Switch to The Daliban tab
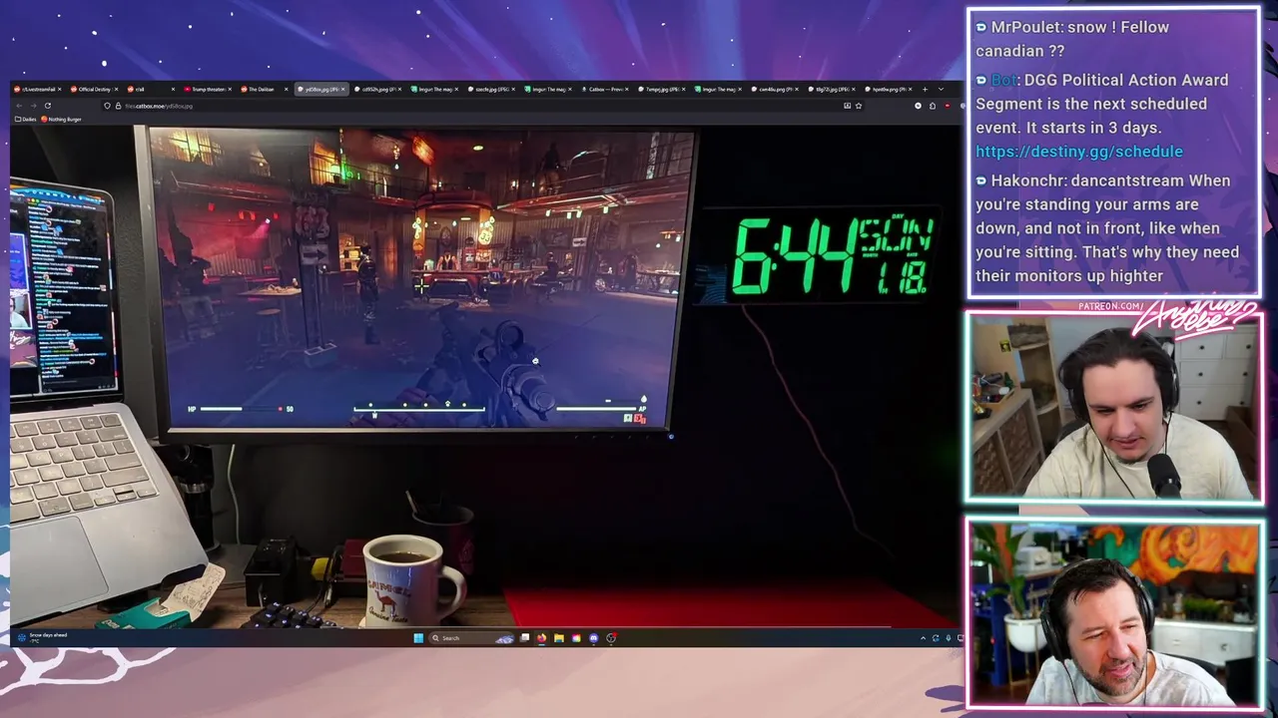Screen dimensions: 1278x718 pos(265,89)
